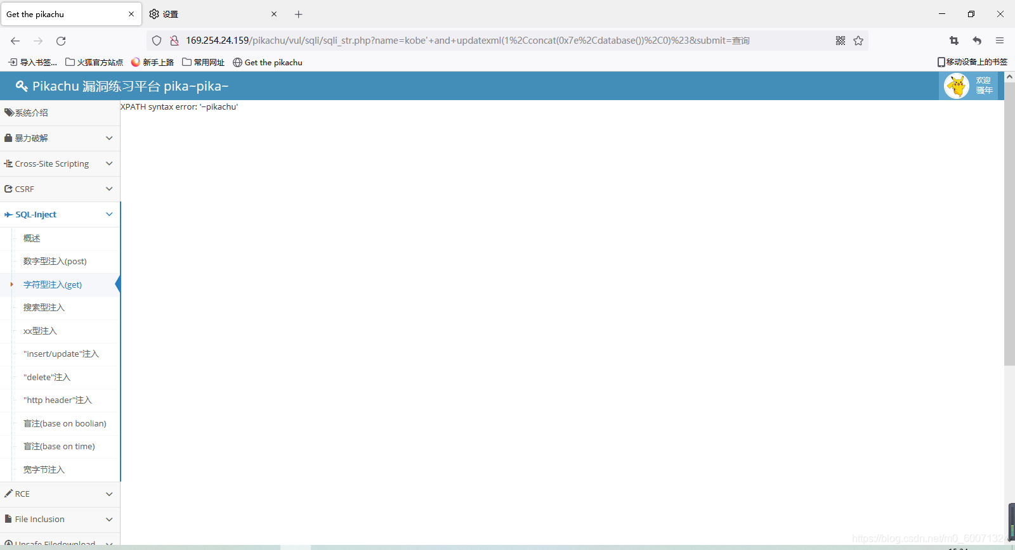Reload the current page

[61, 41]
